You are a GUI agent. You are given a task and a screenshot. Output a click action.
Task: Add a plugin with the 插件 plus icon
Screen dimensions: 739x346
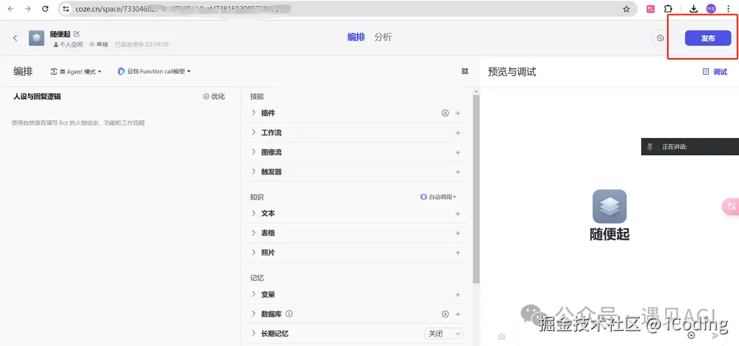458,113
